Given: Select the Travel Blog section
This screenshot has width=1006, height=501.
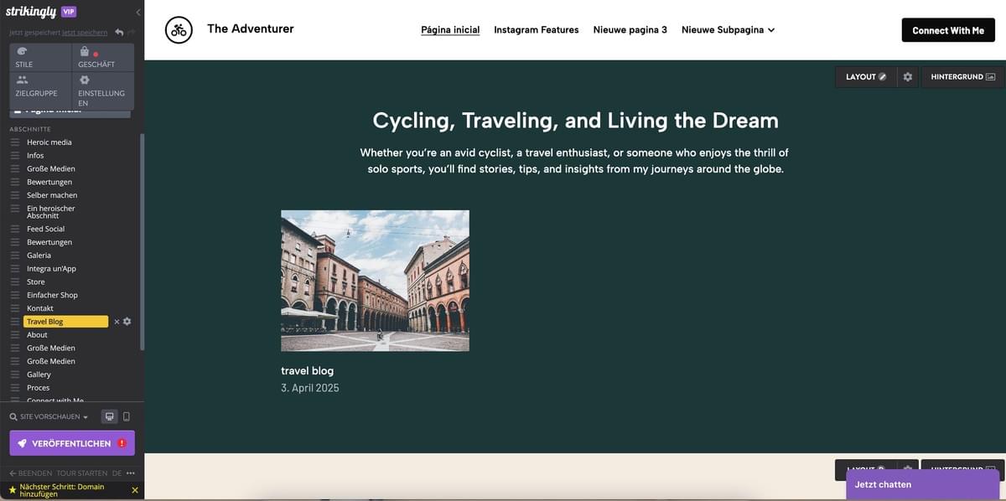Looking at the screenshot, I should [65, 322].
